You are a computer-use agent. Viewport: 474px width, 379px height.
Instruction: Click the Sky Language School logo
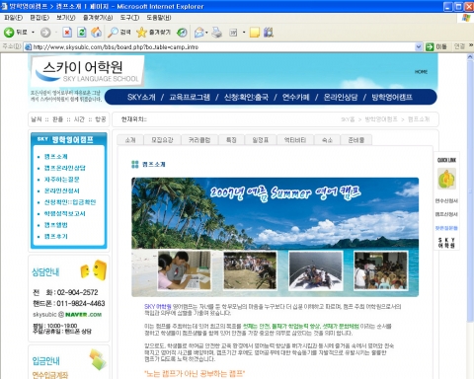coord(87,71)
